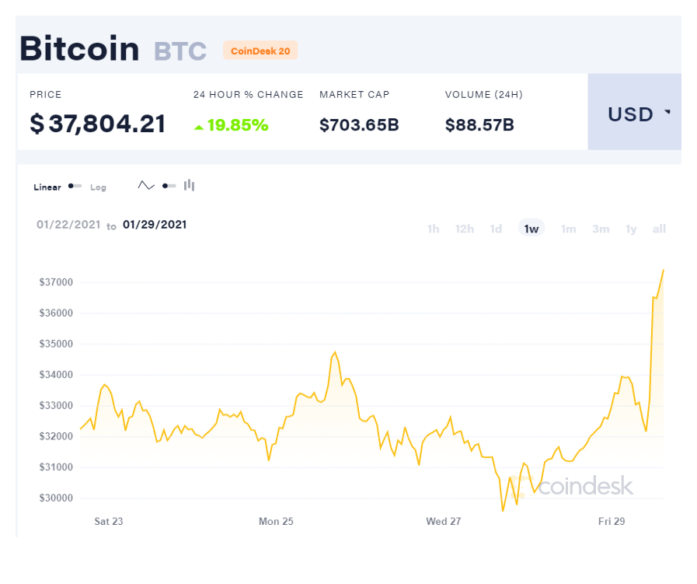Viewport: 697px width, 584px height.
Task: Click the CoinDesk 20 badge
Action: [260, 51]
